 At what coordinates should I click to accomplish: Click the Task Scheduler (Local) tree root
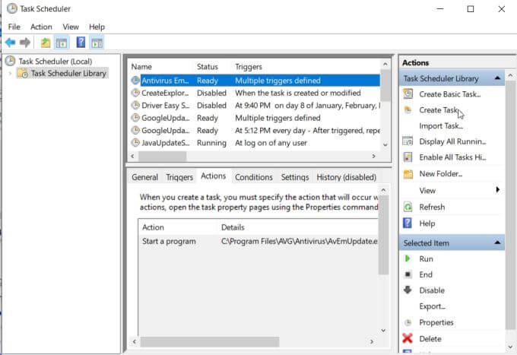(x=55, y=62)
